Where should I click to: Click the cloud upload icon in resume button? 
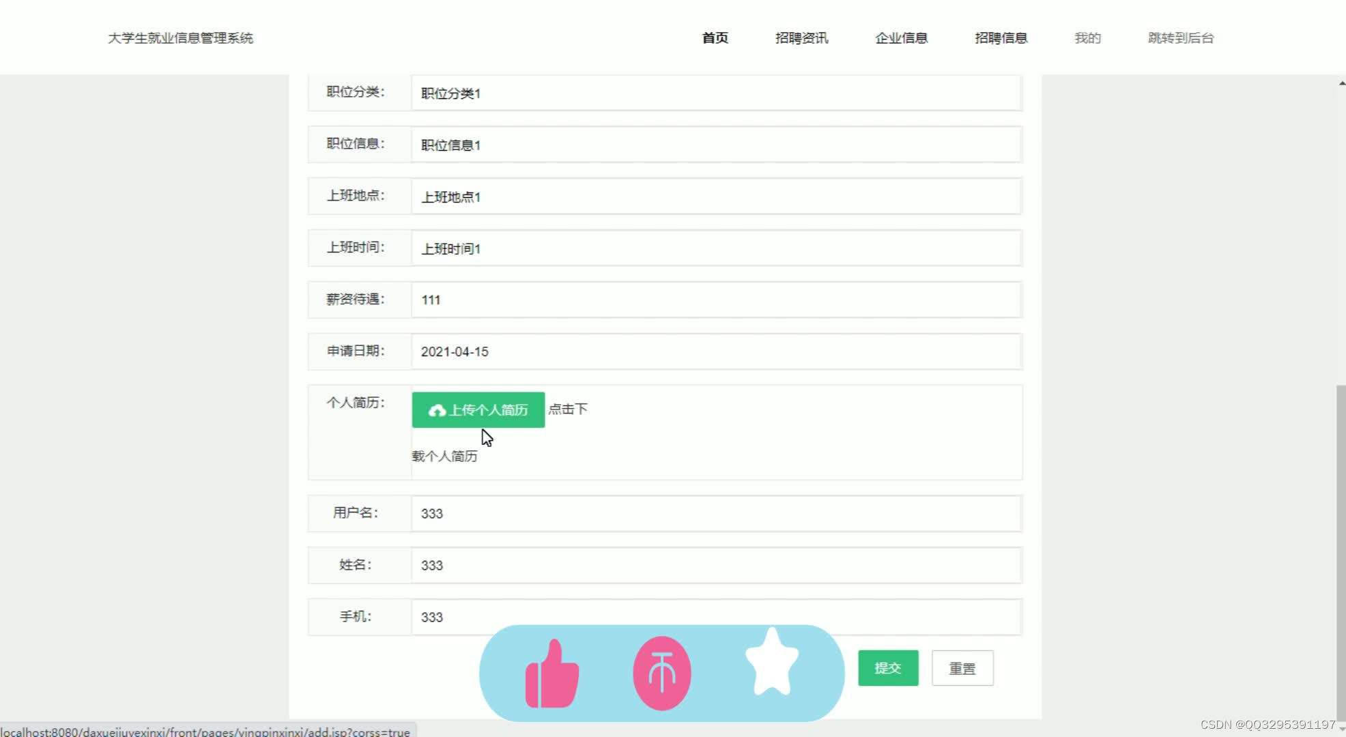coord(437,410)
